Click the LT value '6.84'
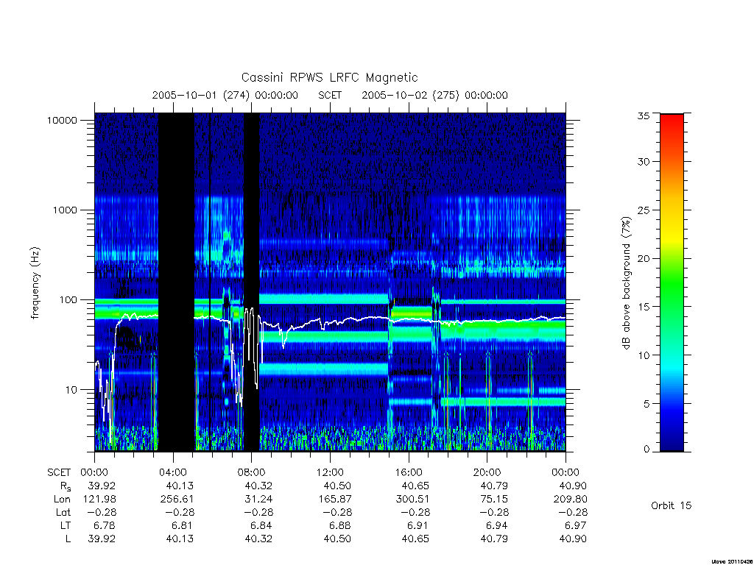The image size is (754, 565). coord(262,525)
